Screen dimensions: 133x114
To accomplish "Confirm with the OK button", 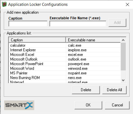I will pos(88,105).
